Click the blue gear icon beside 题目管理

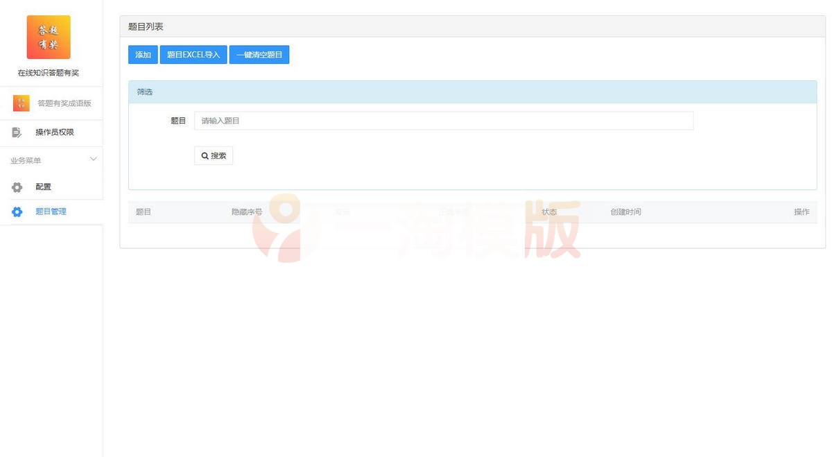[17, 212]
